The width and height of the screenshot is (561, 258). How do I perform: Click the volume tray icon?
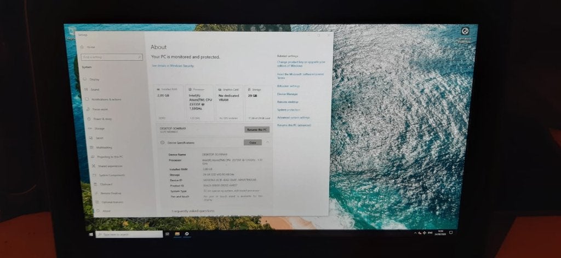click(425, 233)
